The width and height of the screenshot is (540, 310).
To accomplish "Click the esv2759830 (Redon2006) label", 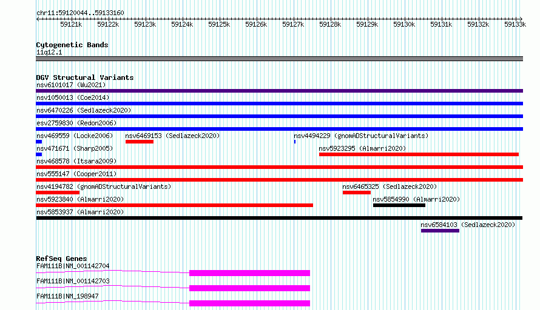I will (x=76, y=123).
